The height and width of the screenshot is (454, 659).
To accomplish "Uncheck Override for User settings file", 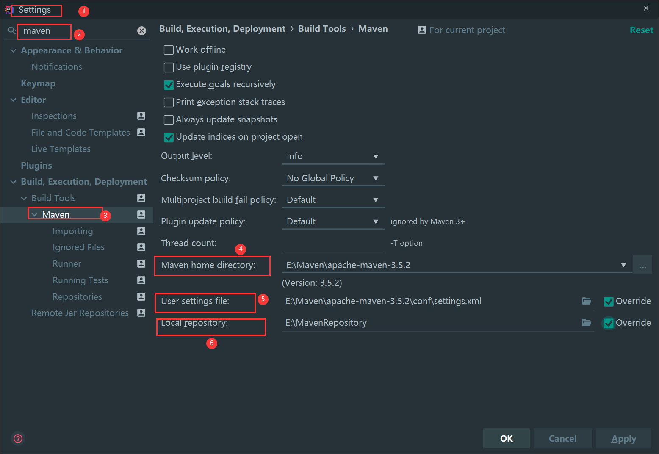I will click(x=609, y=302).
